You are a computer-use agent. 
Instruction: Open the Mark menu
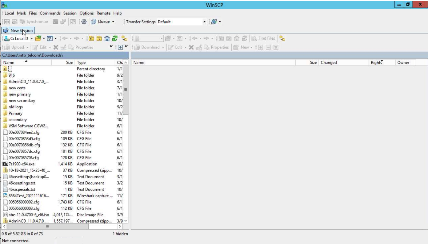pyautogui.click(x=22, y=13)
